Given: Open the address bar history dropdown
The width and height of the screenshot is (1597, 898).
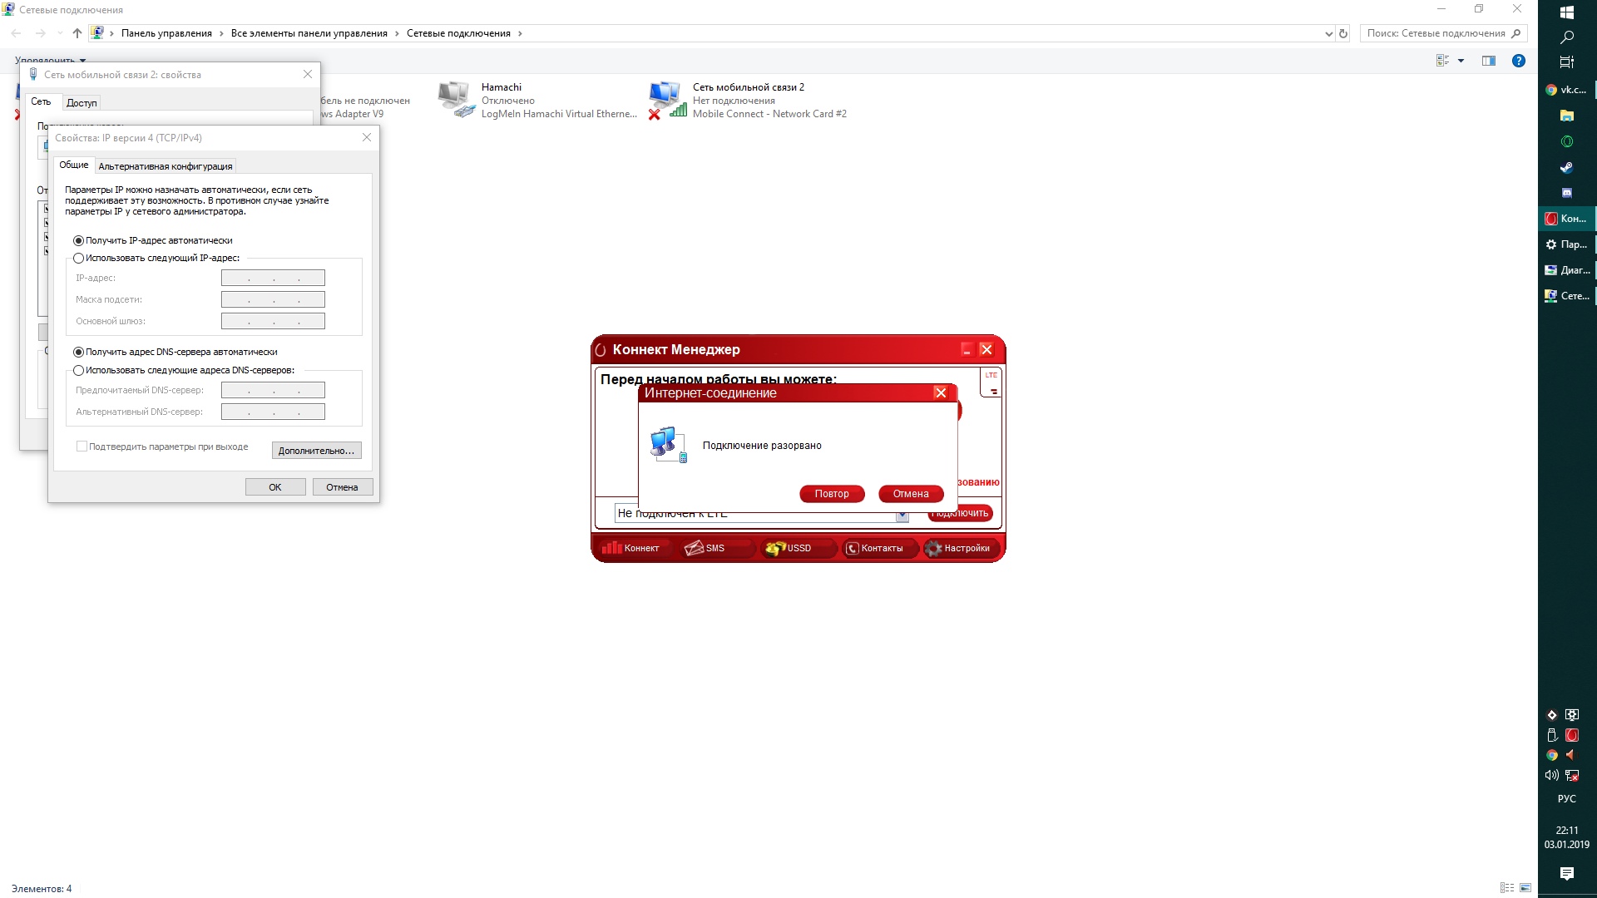Looking at the screenshot, I should tap(1328, 33).
